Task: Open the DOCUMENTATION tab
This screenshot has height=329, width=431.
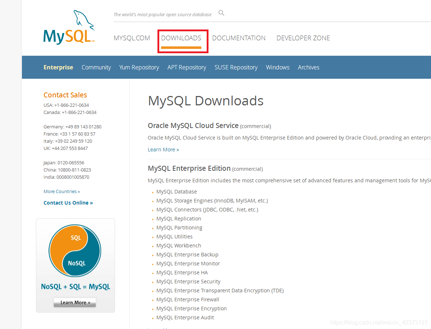Action: pyautogui.click(x=239, y=38)
